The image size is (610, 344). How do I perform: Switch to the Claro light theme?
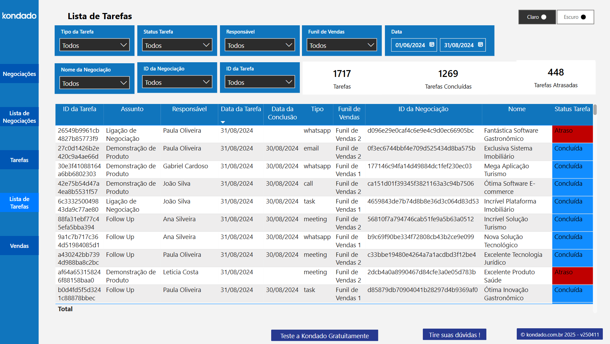[x=537, y=17]
